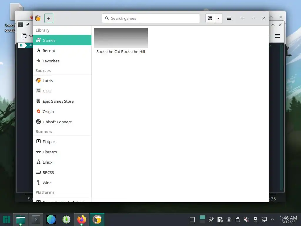Filter by the Wine runner

(62, 183)
